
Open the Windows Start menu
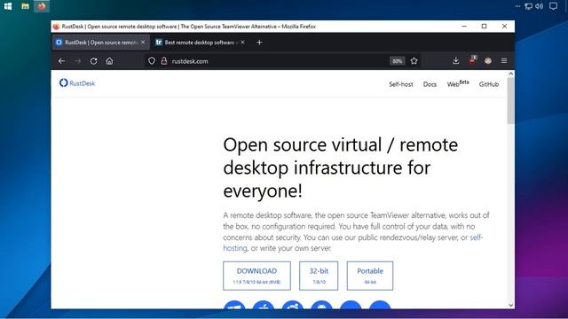(x=8, y=6)
